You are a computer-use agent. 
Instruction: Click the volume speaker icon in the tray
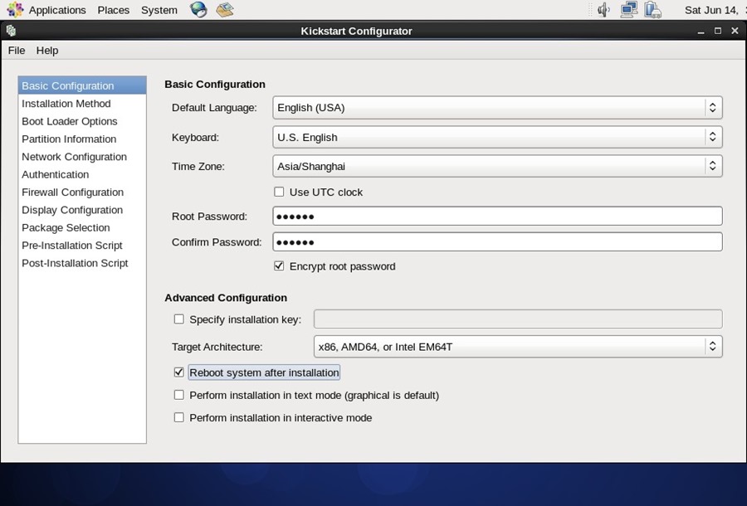602,9
